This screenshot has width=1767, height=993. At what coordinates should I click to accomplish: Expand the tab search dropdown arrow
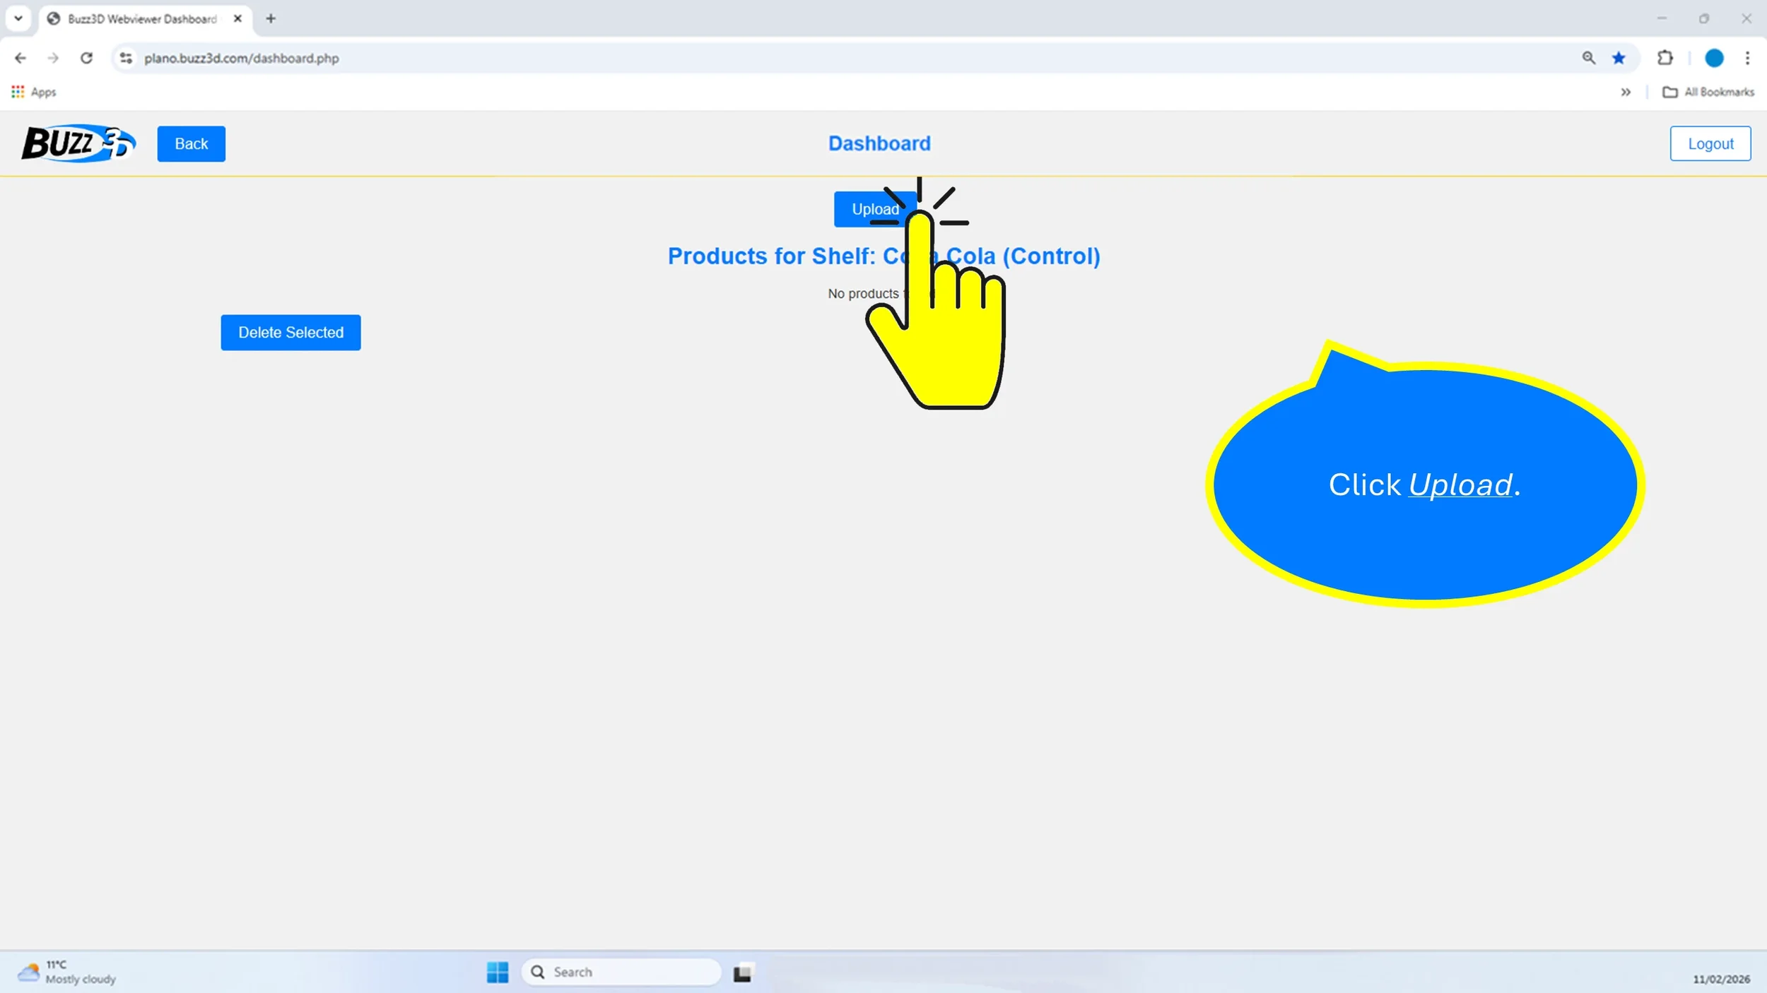18,18
